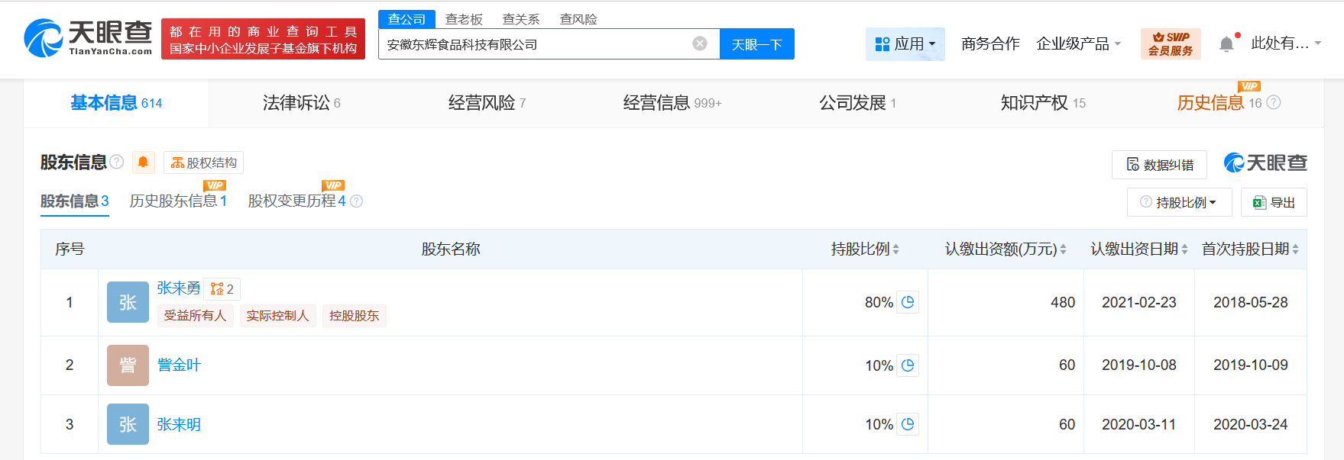Click into the company name search field

tap(535, 44)
